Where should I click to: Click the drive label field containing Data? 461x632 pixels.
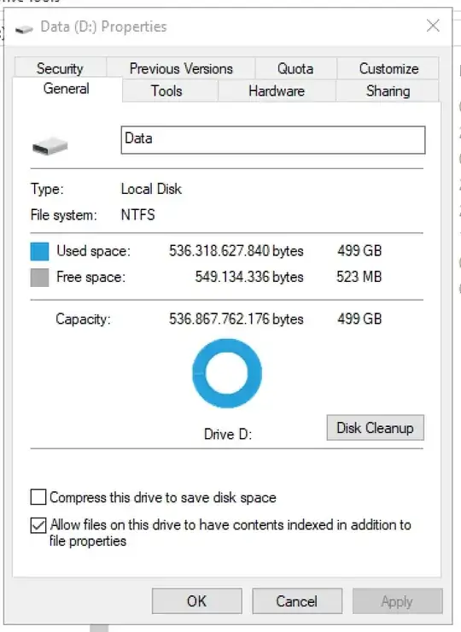coord(273,139)
